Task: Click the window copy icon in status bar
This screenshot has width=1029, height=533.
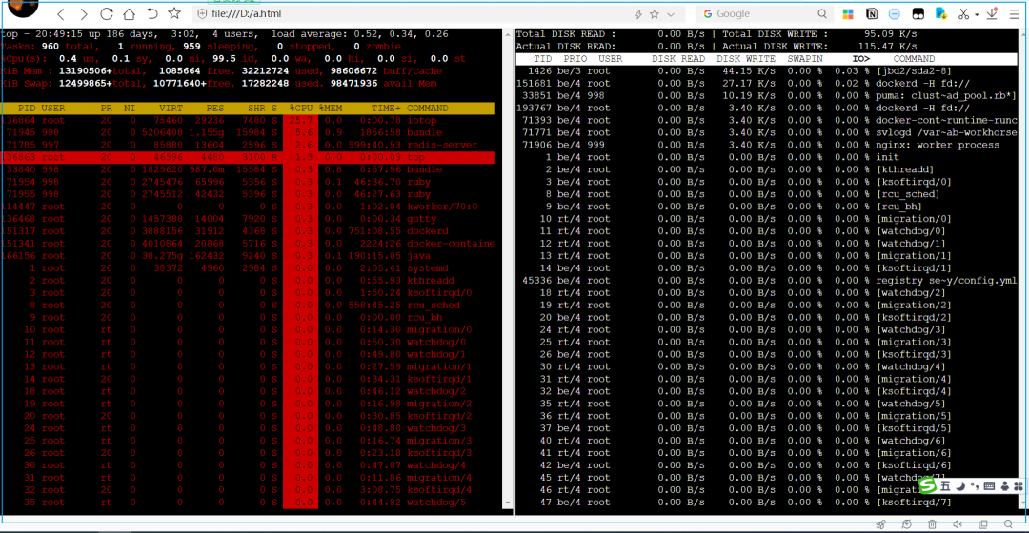Action: pos(983,524)
